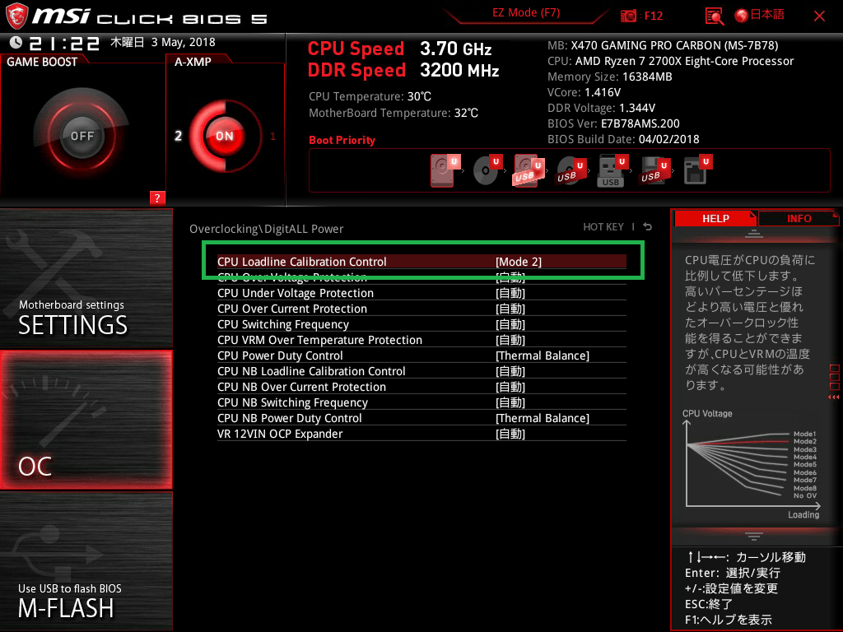Image resolution: width=843 pixels, height=632 pixels.
Task: Collapse help panel with top handle
Action: tap(753, 233)
